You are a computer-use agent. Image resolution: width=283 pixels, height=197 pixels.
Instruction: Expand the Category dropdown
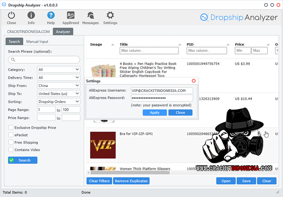click(x=59, y=70)
